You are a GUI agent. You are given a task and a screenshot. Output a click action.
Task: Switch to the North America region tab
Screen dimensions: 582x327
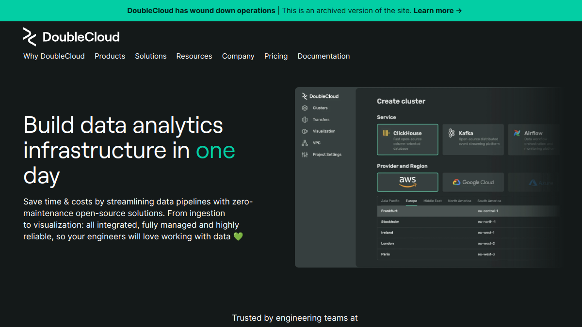tap(459, 201)
